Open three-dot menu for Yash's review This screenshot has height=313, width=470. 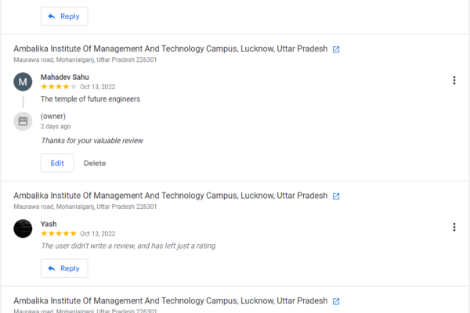click(454, 227)
